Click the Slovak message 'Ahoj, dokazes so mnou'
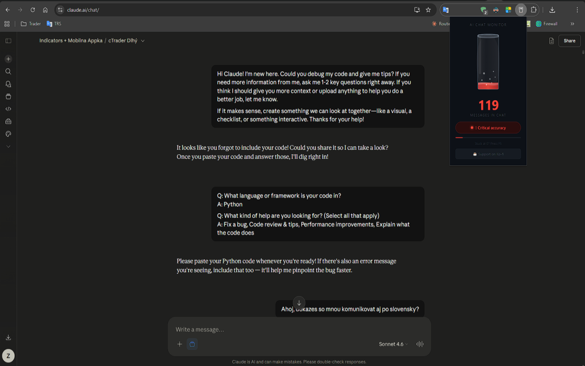Screen dimensions: 585x366 (350, 309)
